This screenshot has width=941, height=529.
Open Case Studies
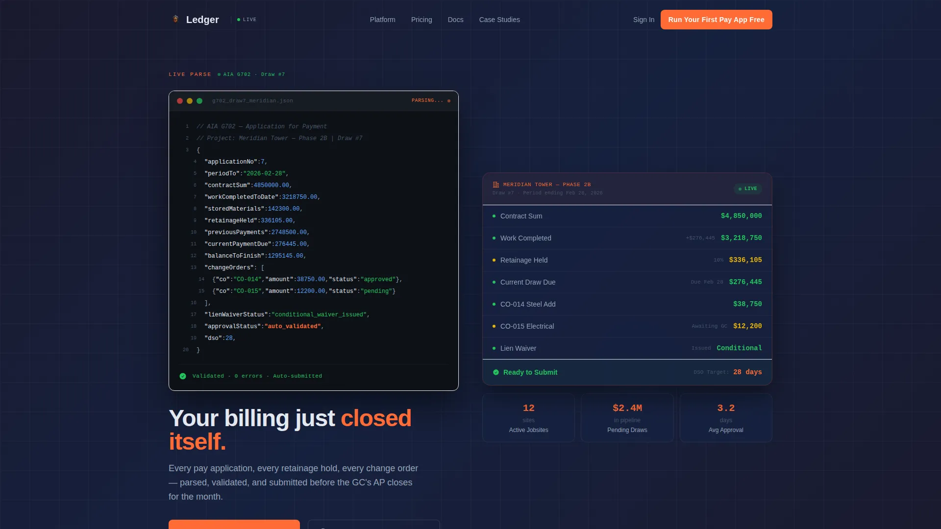499,20
